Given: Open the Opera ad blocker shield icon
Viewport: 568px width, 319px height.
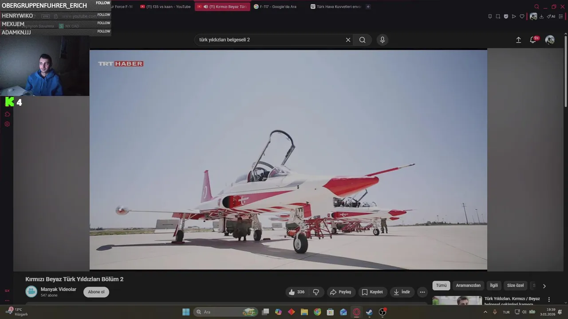Looking at the screenshot, I should [506, 16].
